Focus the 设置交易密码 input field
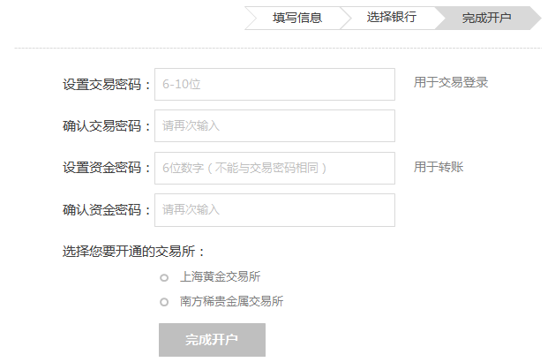Image resolution: width=555 pixels, height=362 pixels. pos(274,85)
